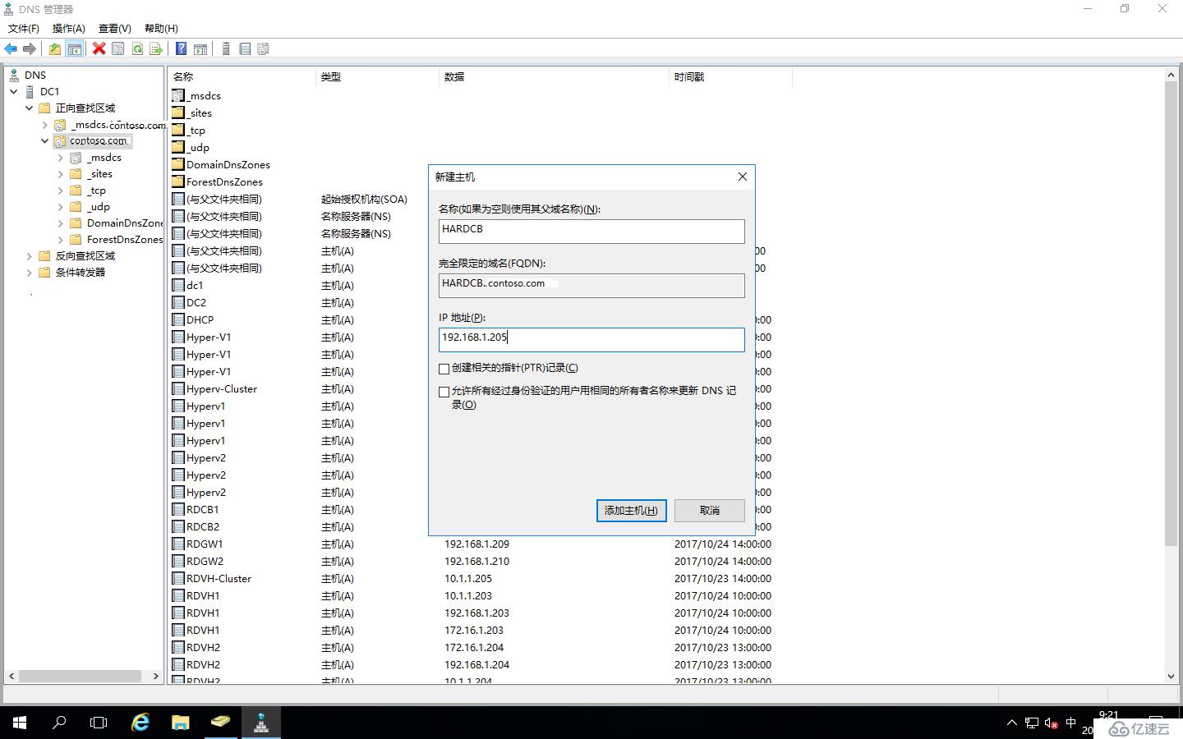Open Help with the question mark icon
This screenshot has width=1183, height=739.
181,49
